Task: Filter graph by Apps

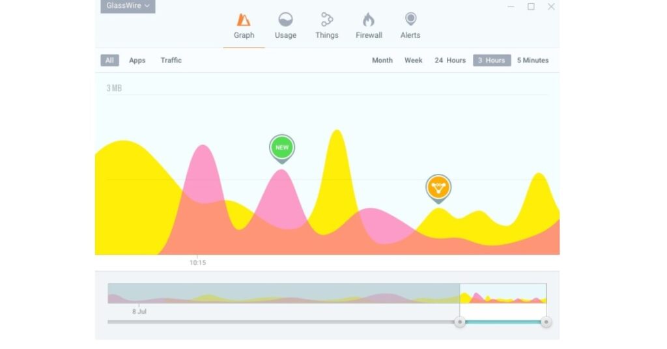Action: (137, 61)
